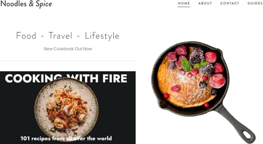The height and width of the screenshot is (144, 263).
Task: Click the big raspberry at the skillet's right edge
Action: tap(217, 81)
